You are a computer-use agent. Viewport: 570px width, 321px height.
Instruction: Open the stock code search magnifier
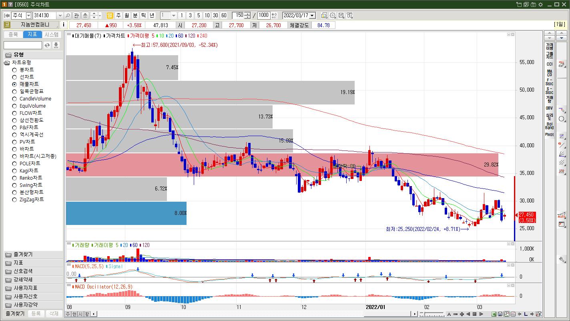coord(68,16)
